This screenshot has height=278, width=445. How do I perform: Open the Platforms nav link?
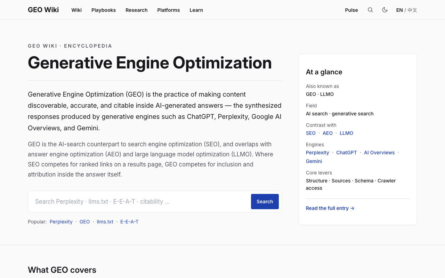coord(169,10)
